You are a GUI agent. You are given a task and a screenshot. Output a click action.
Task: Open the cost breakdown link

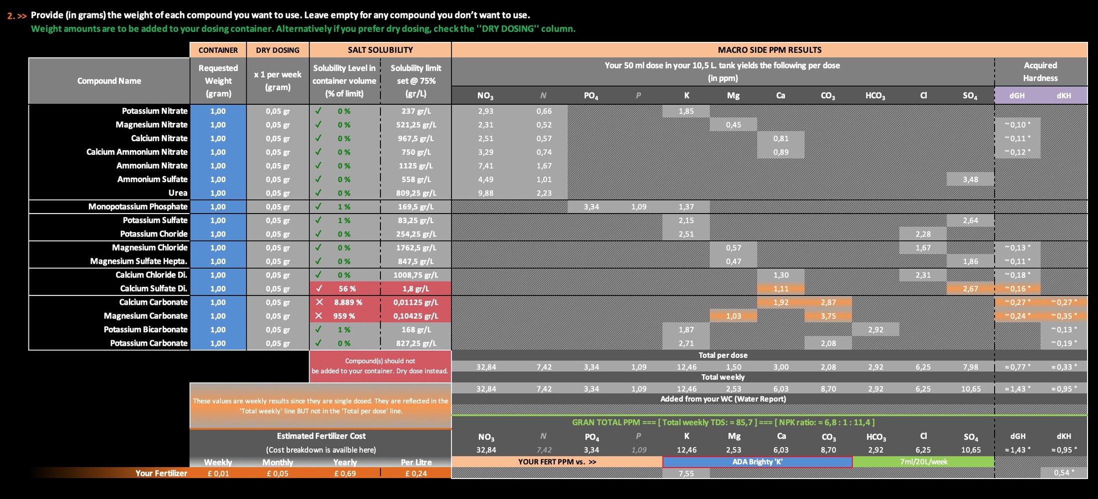pos(321,450)
